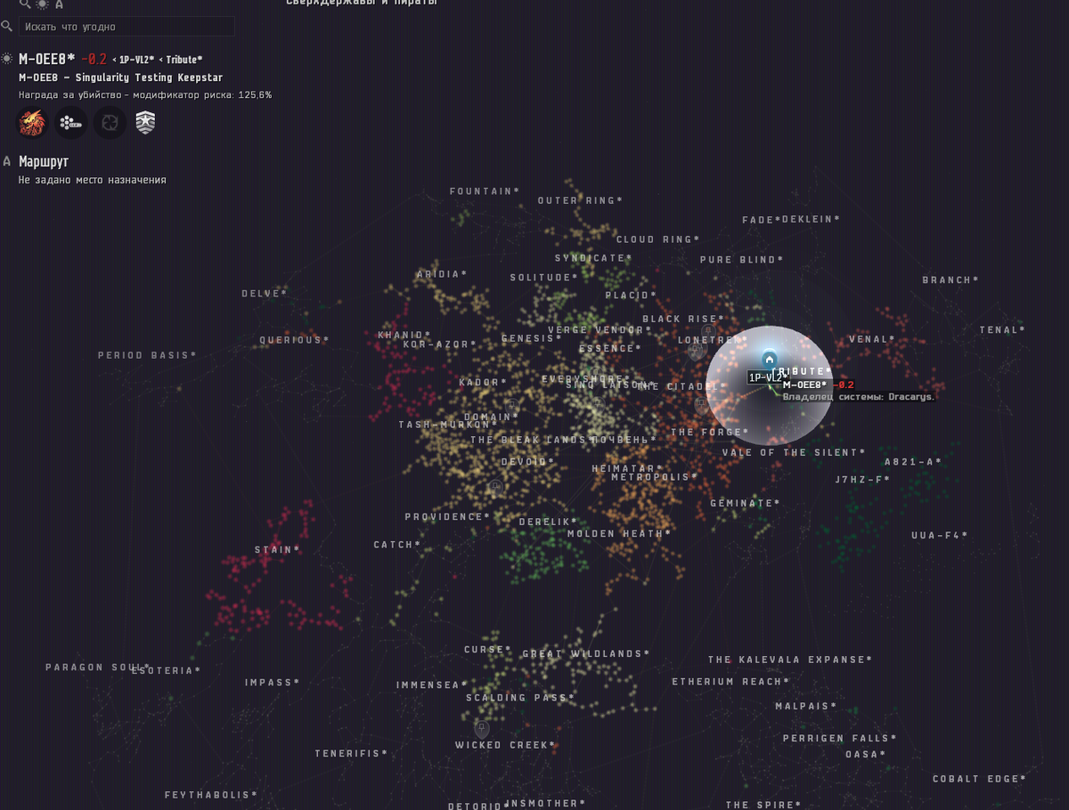Open the 1P-VL2* constellation breadcrumb
The image size is (1069, 810).
click(x=136, y=60)
